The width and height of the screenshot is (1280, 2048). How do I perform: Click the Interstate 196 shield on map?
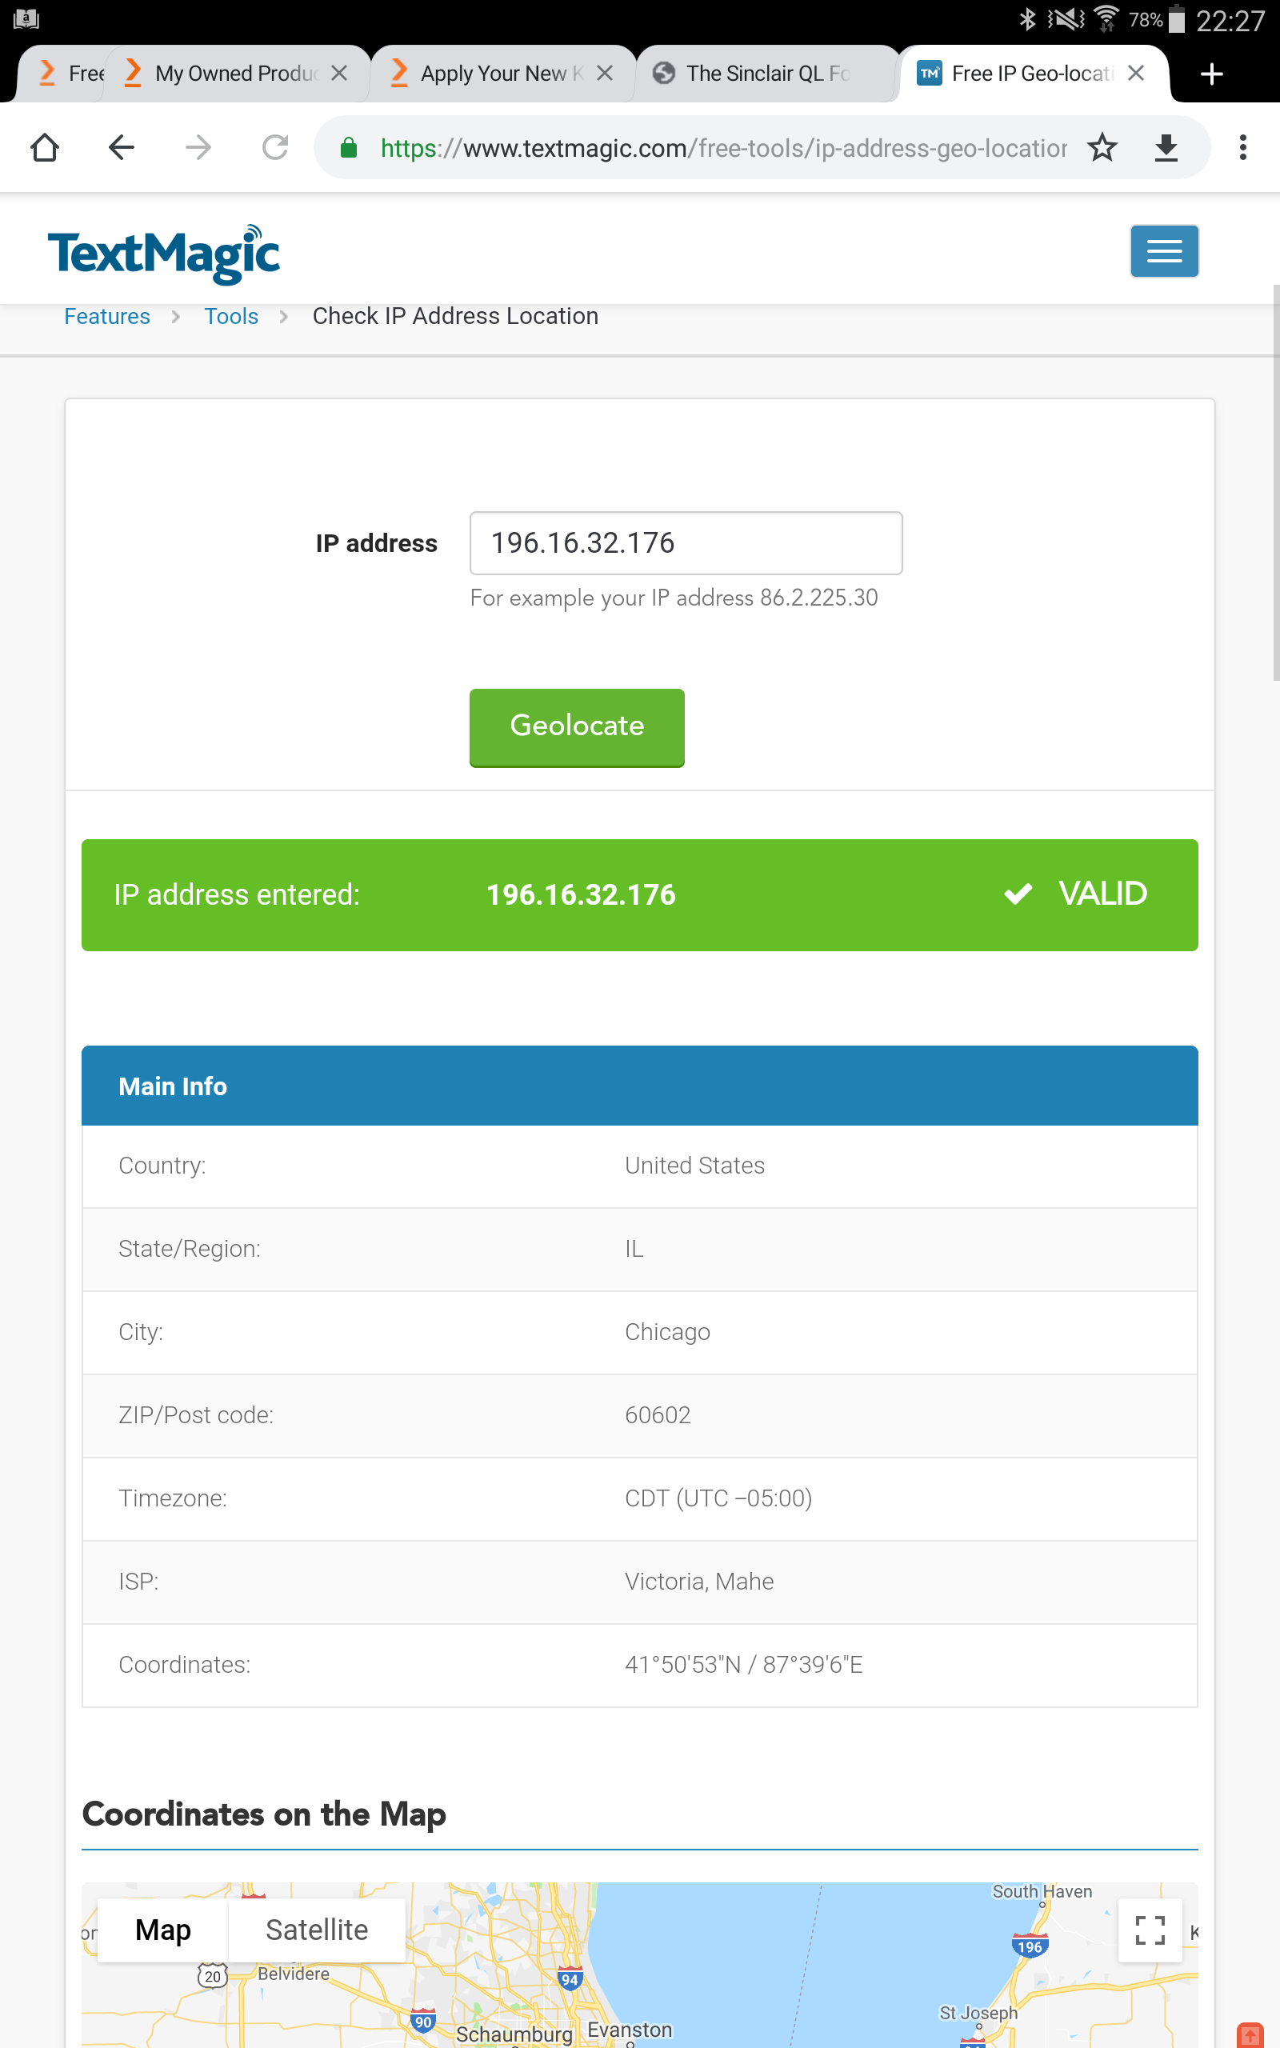(1030, 1946)
